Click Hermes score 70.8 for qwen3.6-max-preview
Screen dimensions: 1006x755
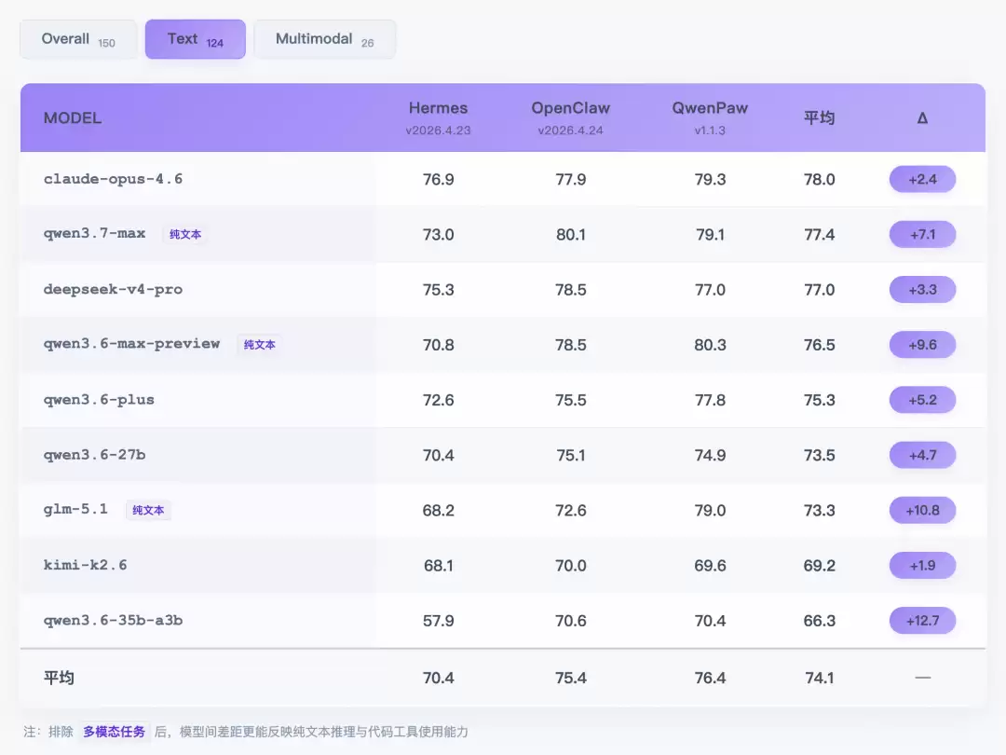click(438, 346)
